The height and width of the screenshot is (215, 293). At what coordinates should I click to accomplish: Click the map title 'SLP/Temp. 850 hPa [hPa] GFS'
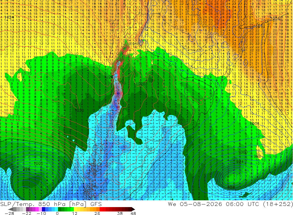pyautogui.click(x=51, y=204)
